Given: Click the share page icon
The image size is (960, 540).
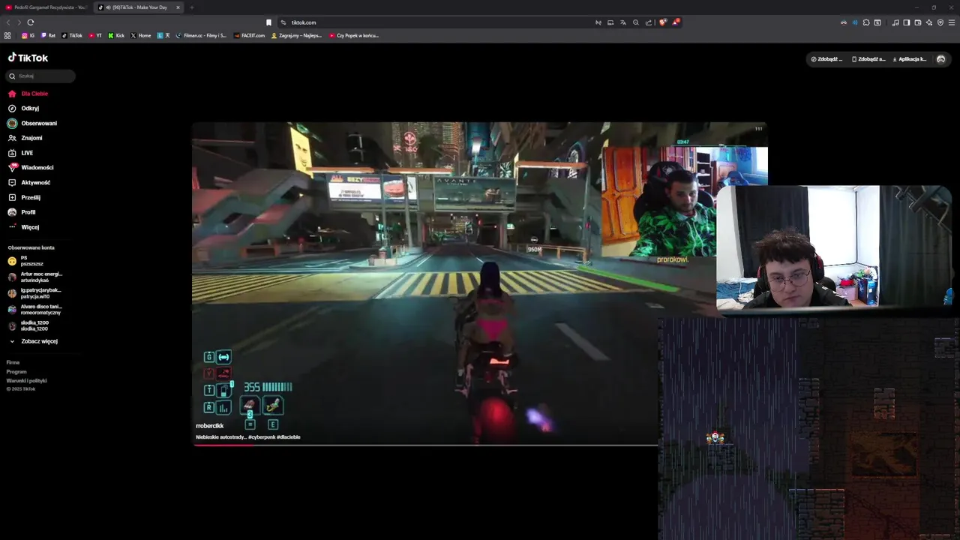Looking at the screenshot, I should pyautogui.click(x=648, y=22).
